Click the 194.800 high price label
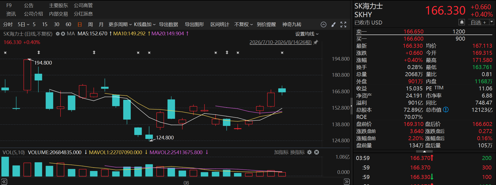 tap(43, 63)
